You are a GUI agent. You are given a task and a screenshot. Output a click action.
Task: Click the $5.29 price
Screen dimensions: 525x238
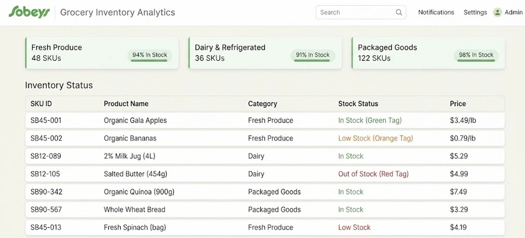[459, 156]
